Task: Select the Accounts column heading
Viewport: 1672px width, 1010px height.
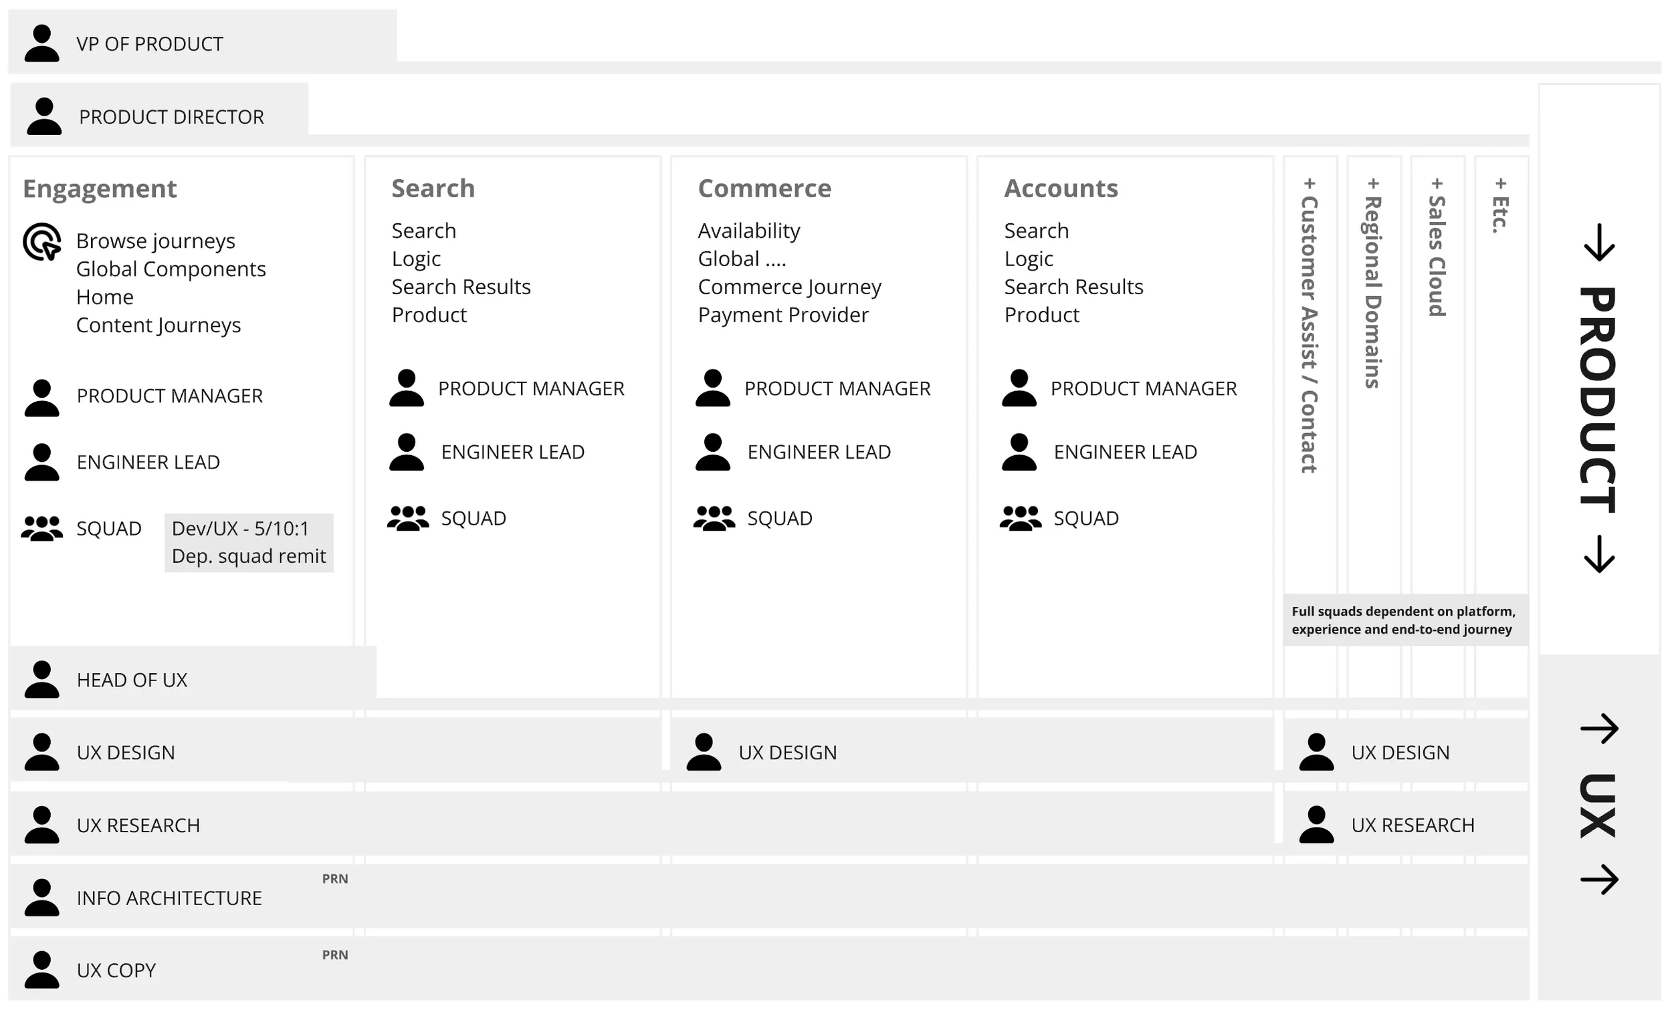Action: coord(1061,188)
